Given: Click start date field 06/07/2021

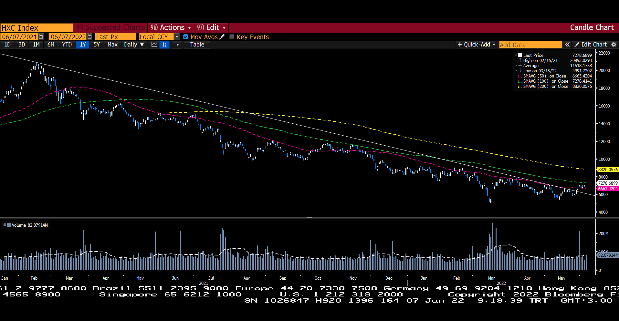Looking at the screenshot, I should pyautogui.click(x=19, y=37).
